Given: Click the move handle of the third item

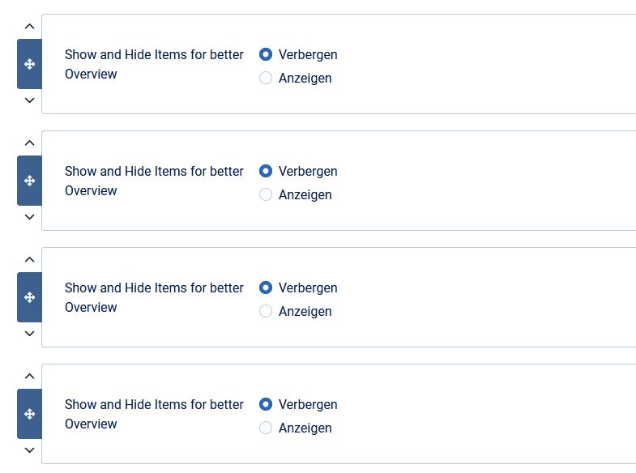Looking at the screenshot, I should tap(29, 297).
